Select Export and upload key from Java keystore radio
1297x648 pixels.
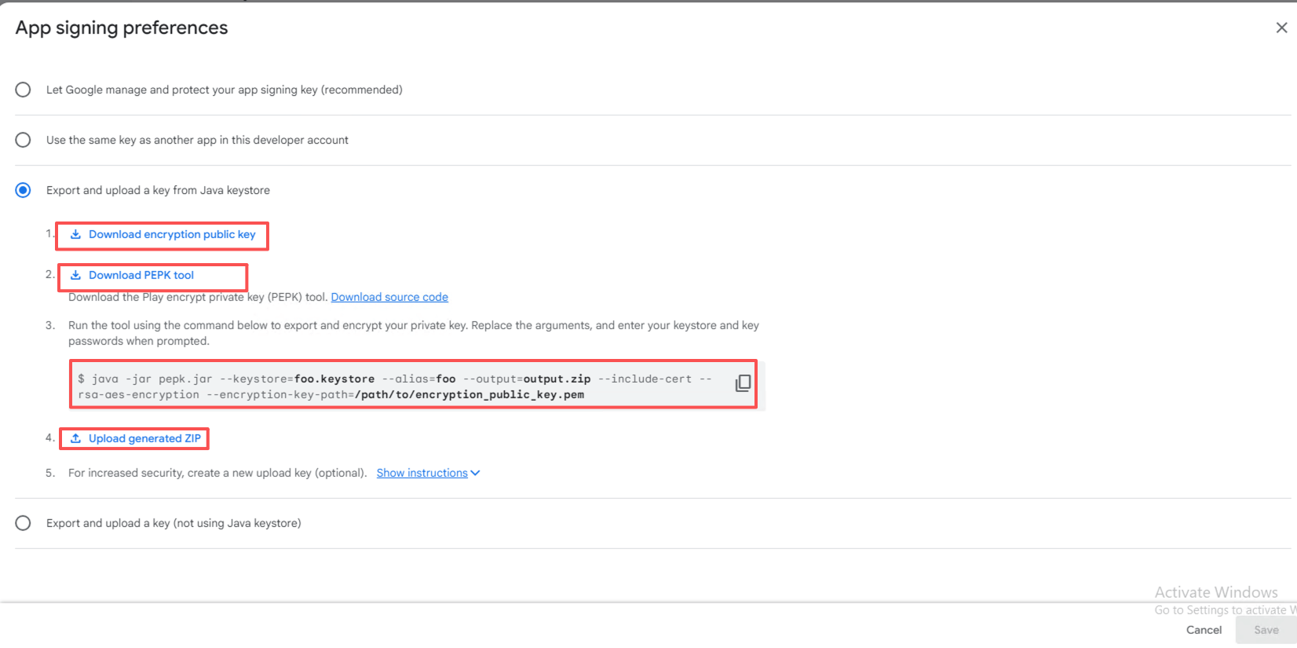pyautogui.click(x=24, y=190)
